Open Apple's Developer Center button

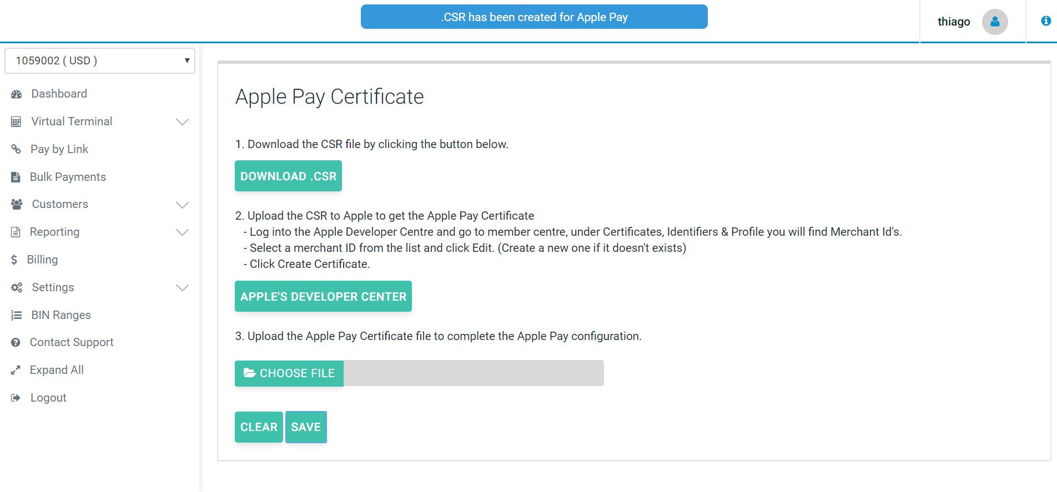coord(323,297)
